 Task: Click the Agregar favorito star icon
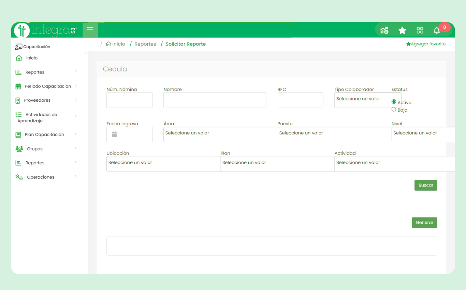(x=408, y=44)
